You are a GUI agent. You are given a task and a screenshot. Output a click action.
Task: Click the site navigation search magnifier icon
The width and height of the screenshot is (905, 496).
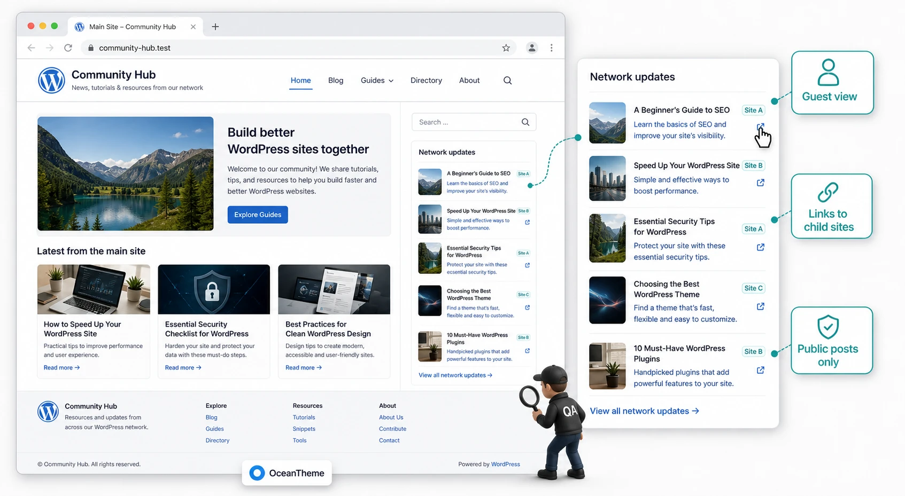click(507, 81)
